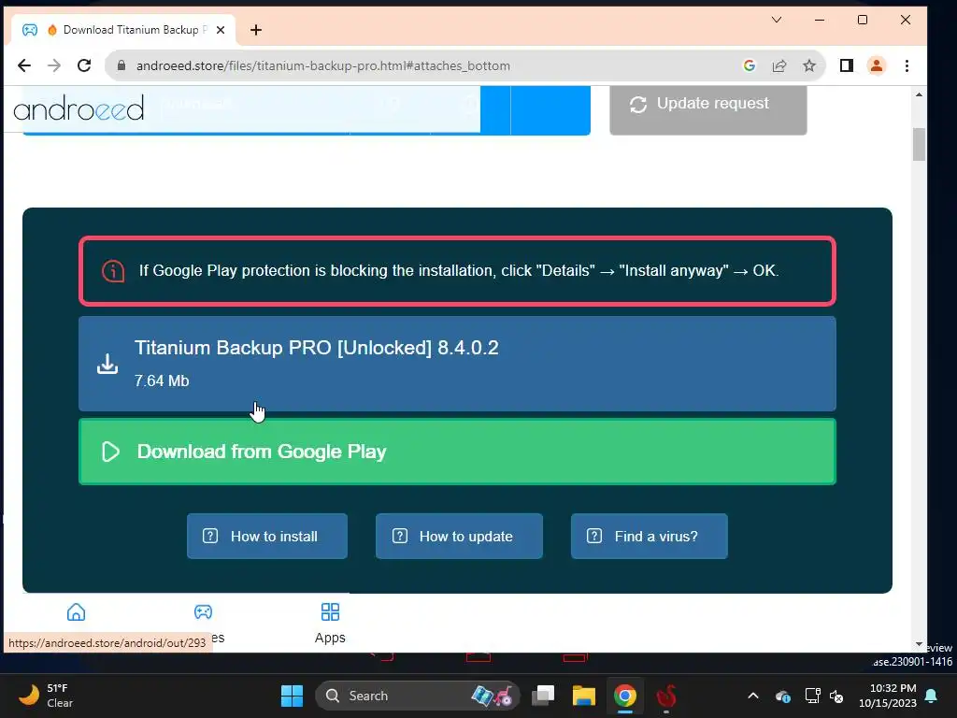Open the notification bell
This screenshot has width=957, height=718.
[932, 696]
